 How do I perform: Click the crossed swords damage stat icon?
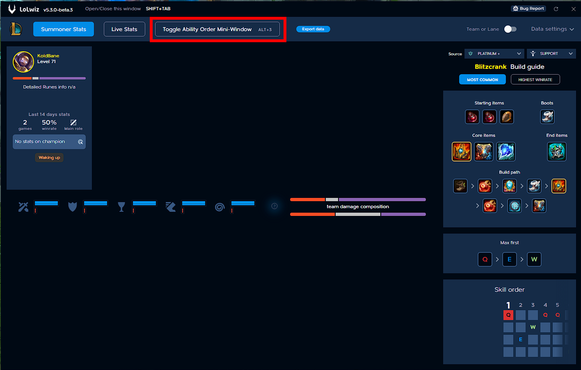pos(23,207)
